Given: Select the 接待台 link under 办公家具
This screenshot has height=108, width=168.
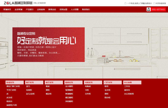Looking at the screenshot, I should (127, 90).
